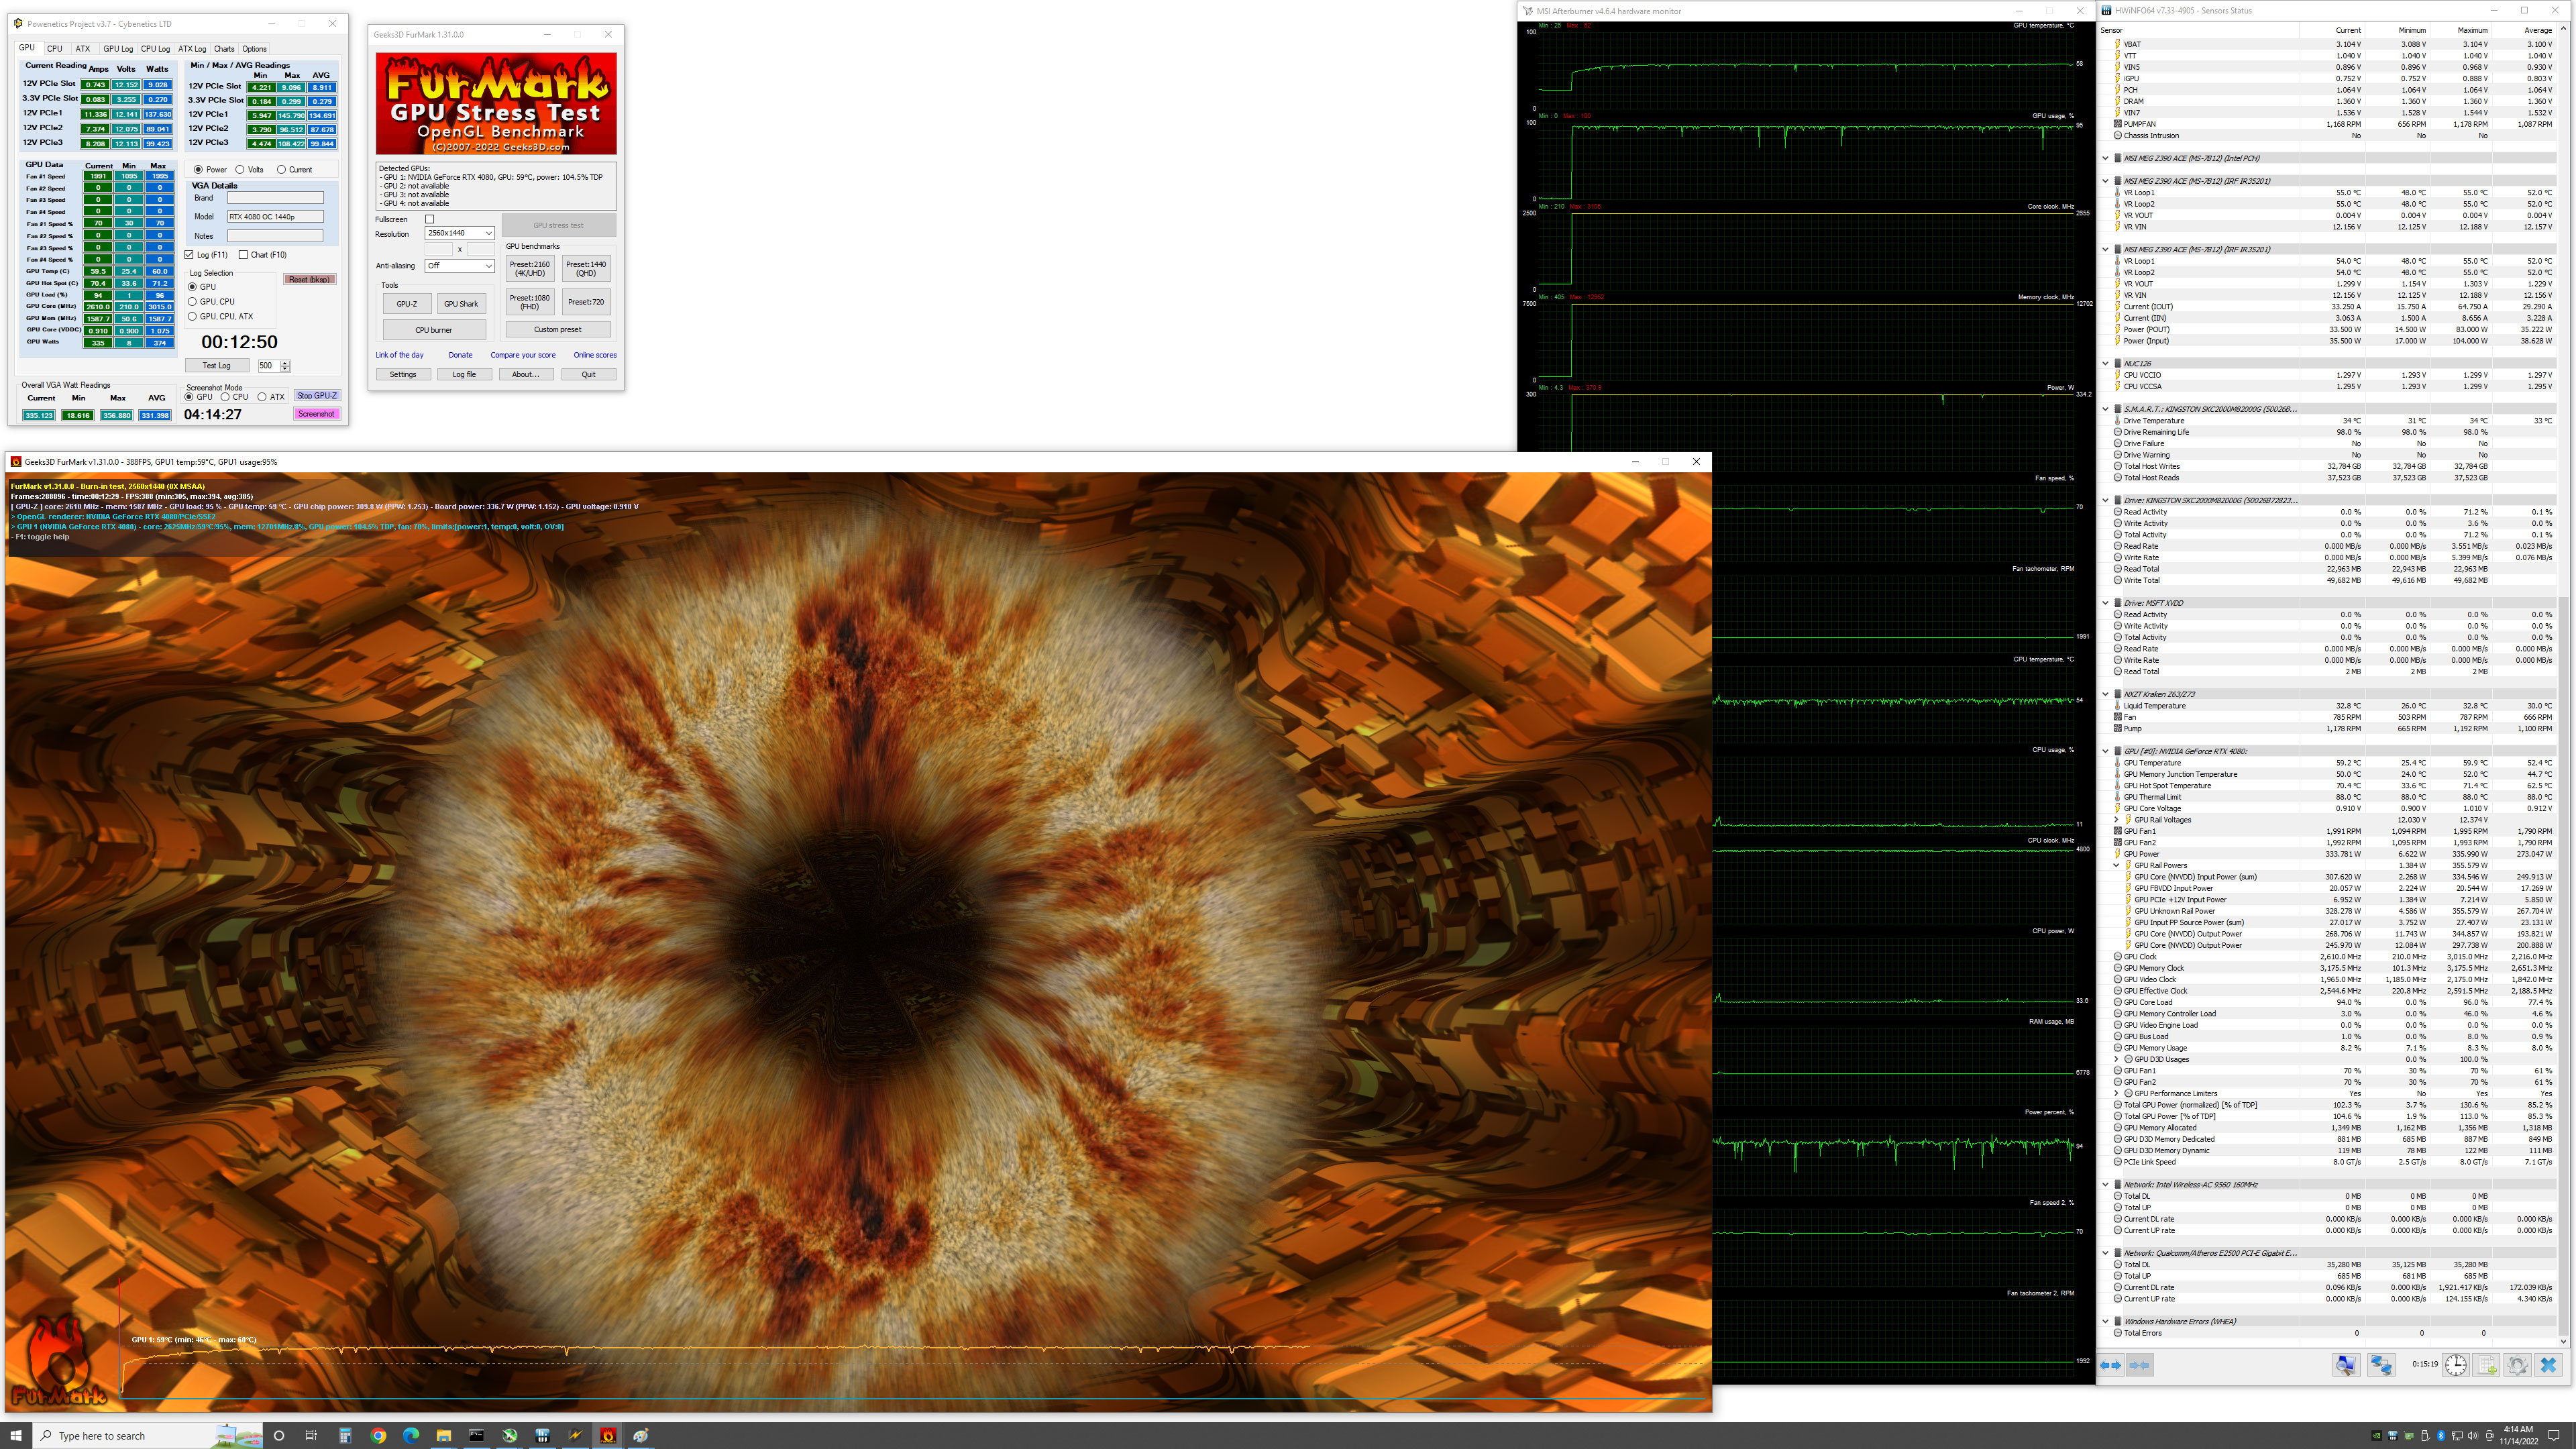
Task: Switch to Powenetics lightning taskbar icon
Action: pos(575,1435)
